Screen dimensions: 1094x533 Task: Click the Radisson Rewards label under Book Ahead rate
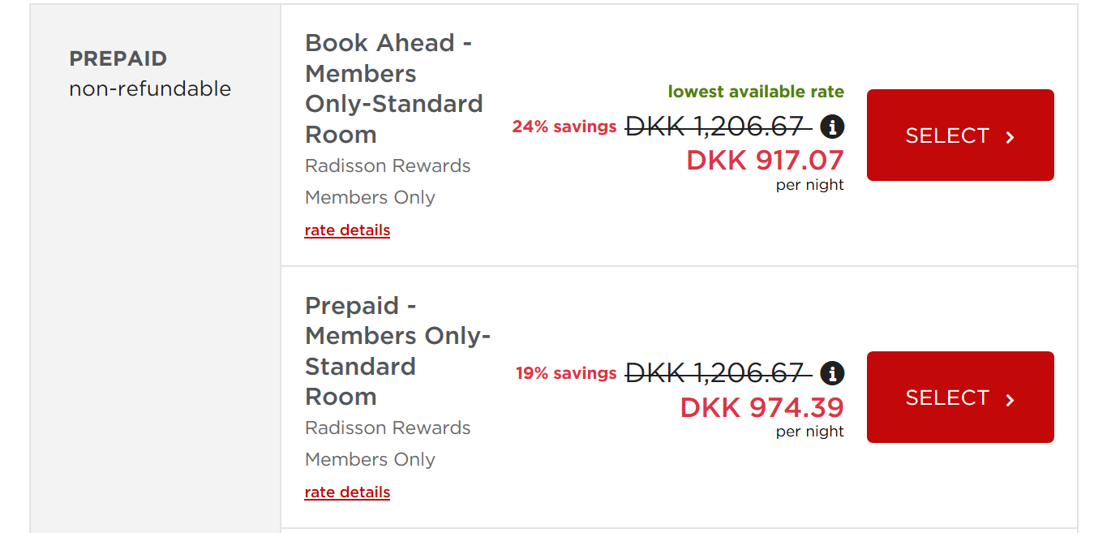coord(388,165)
